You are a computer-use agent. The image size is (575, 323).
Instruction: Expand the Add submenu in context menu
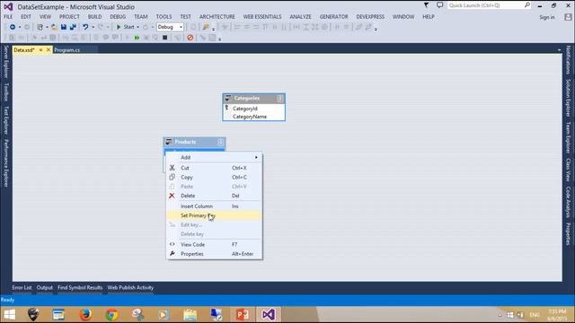[214, 158]
